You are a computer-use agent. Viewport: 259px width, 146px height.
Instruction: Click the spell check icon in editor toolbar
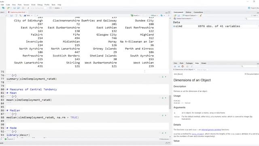pos(16,15)
